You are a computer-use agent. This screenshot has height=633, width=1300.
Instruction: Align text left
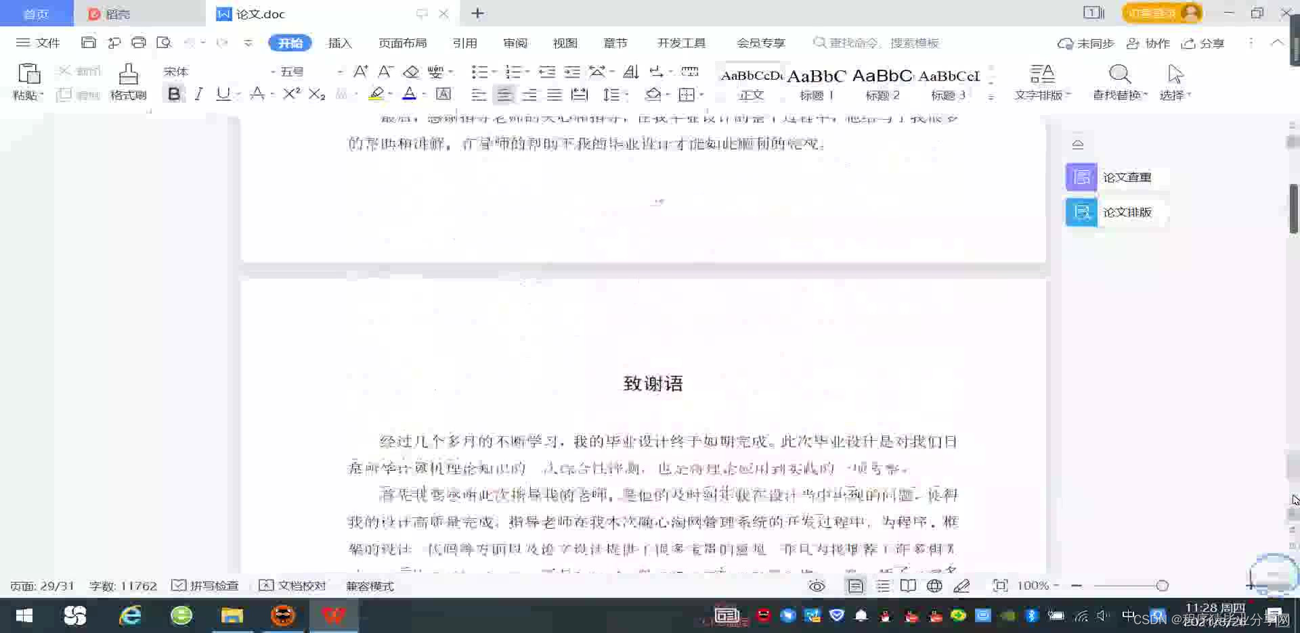click(479, 95)
